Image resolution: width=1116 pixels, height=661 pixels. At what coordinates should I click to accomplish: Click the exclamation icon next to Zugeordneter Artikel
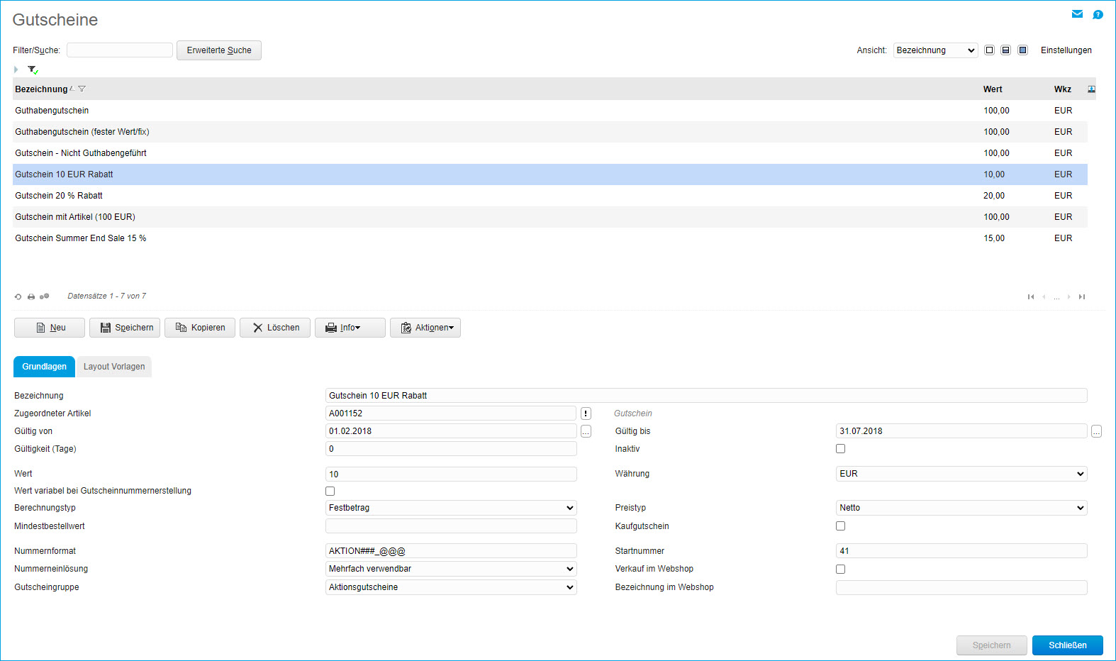[586, 413]
